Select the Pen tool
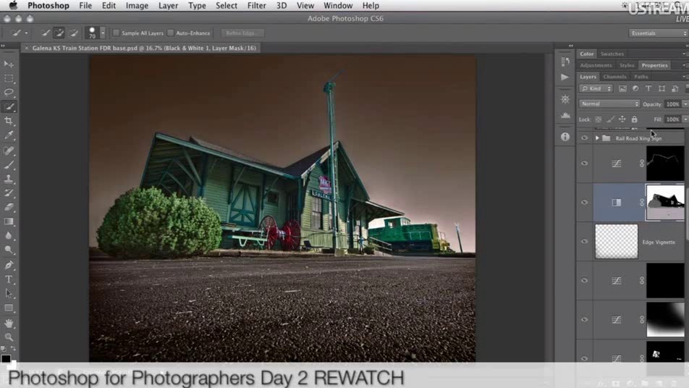689x388 pixels. pyautogui.click(x=9, y=265)
